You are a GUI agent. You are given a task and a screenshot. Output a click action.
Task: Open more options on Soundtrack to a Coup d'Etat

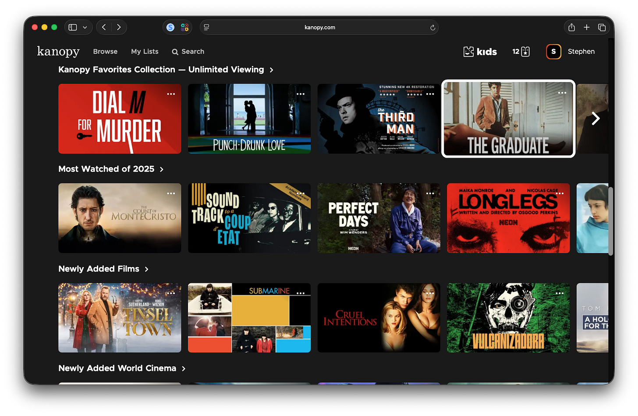(301, 193)
